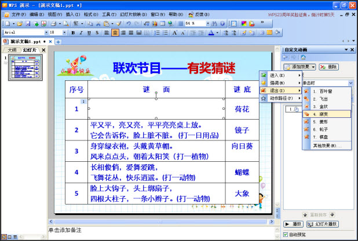
Task: Open the zoom percentage dropdown
Action: tap(208, 23)
